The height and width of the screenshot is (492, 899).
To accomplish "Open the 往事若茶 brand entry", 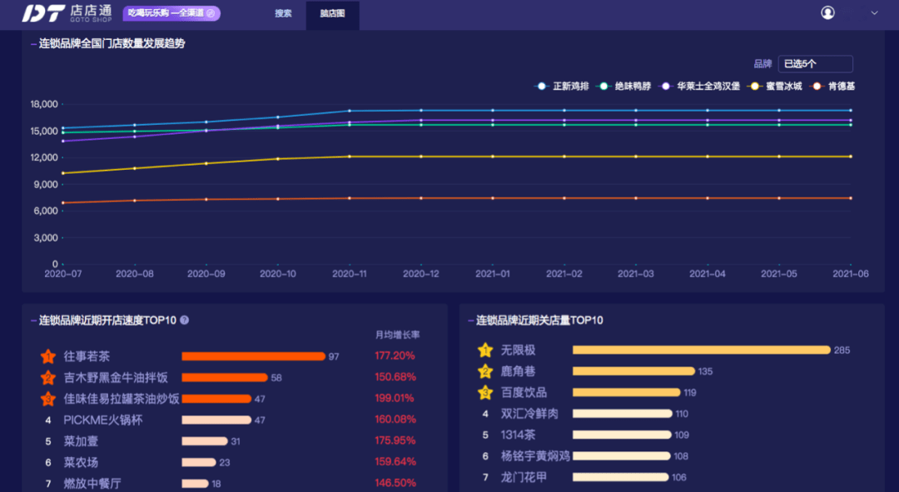I will (x=87, y=356).
